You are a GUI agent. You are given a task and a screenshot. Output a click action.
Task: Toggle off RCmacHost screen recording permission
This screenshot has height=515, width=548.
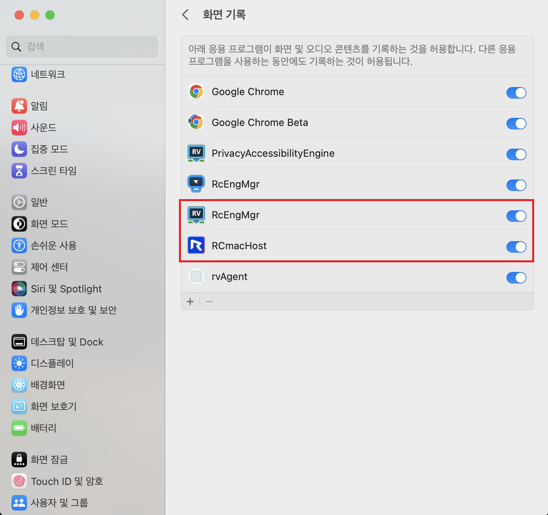coord(516,247)
